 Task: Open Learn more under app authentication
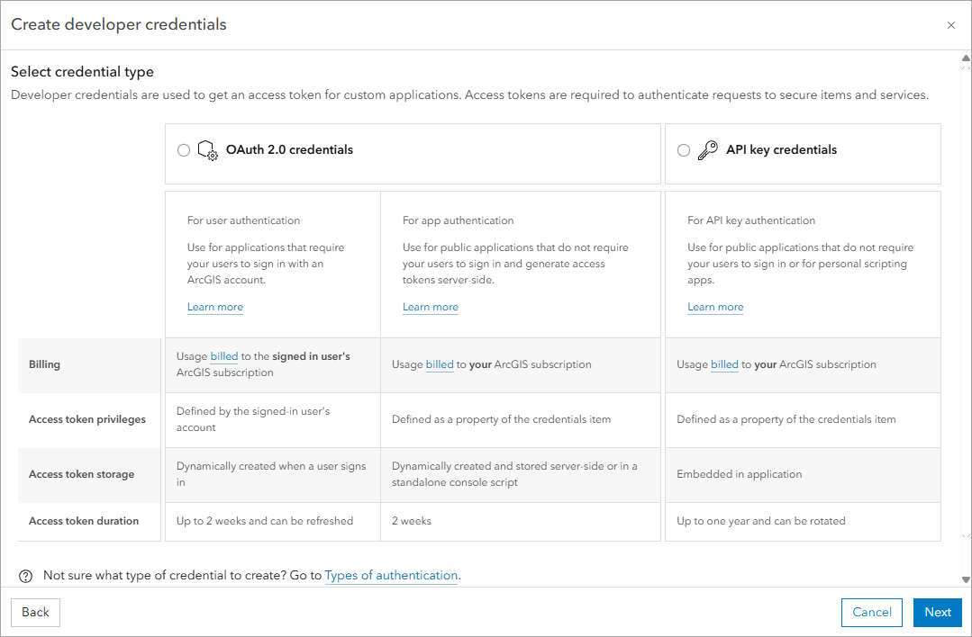(x=430, y=307)
